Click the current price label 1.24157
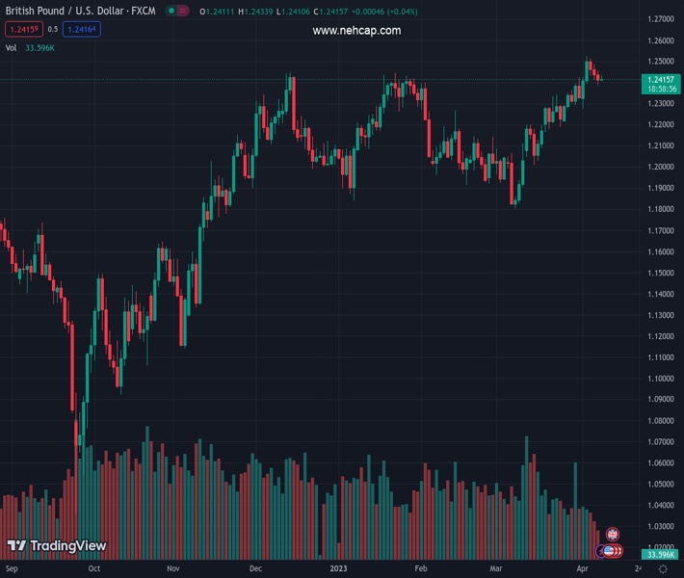 point(660,79)
